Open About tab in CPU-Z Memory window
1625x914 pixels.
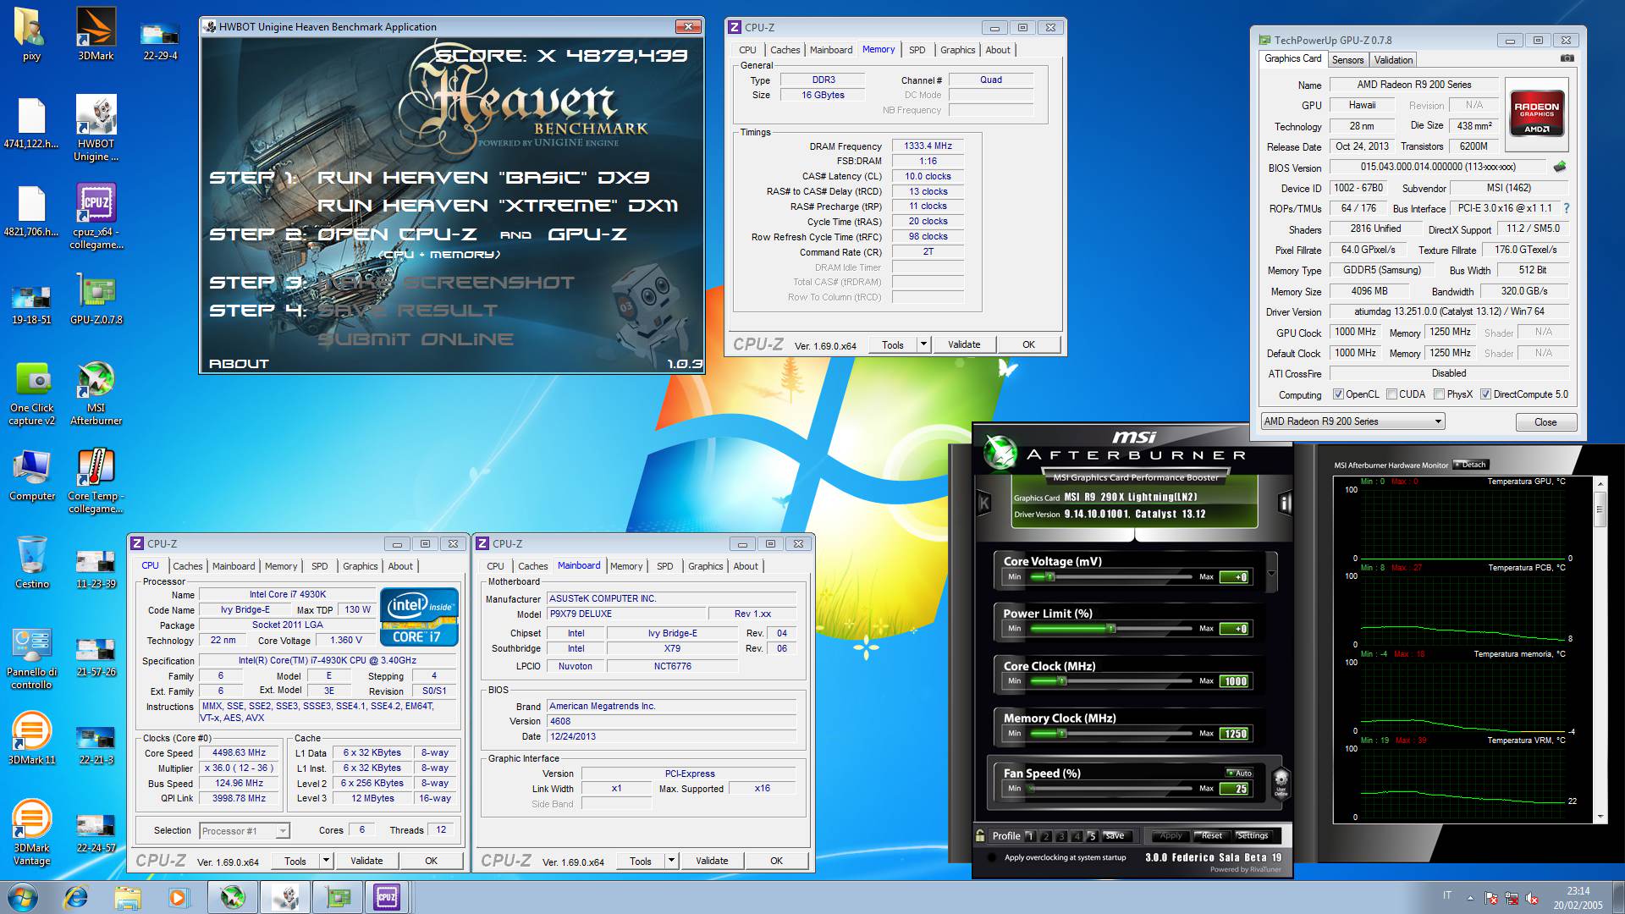tap(998, 50)
